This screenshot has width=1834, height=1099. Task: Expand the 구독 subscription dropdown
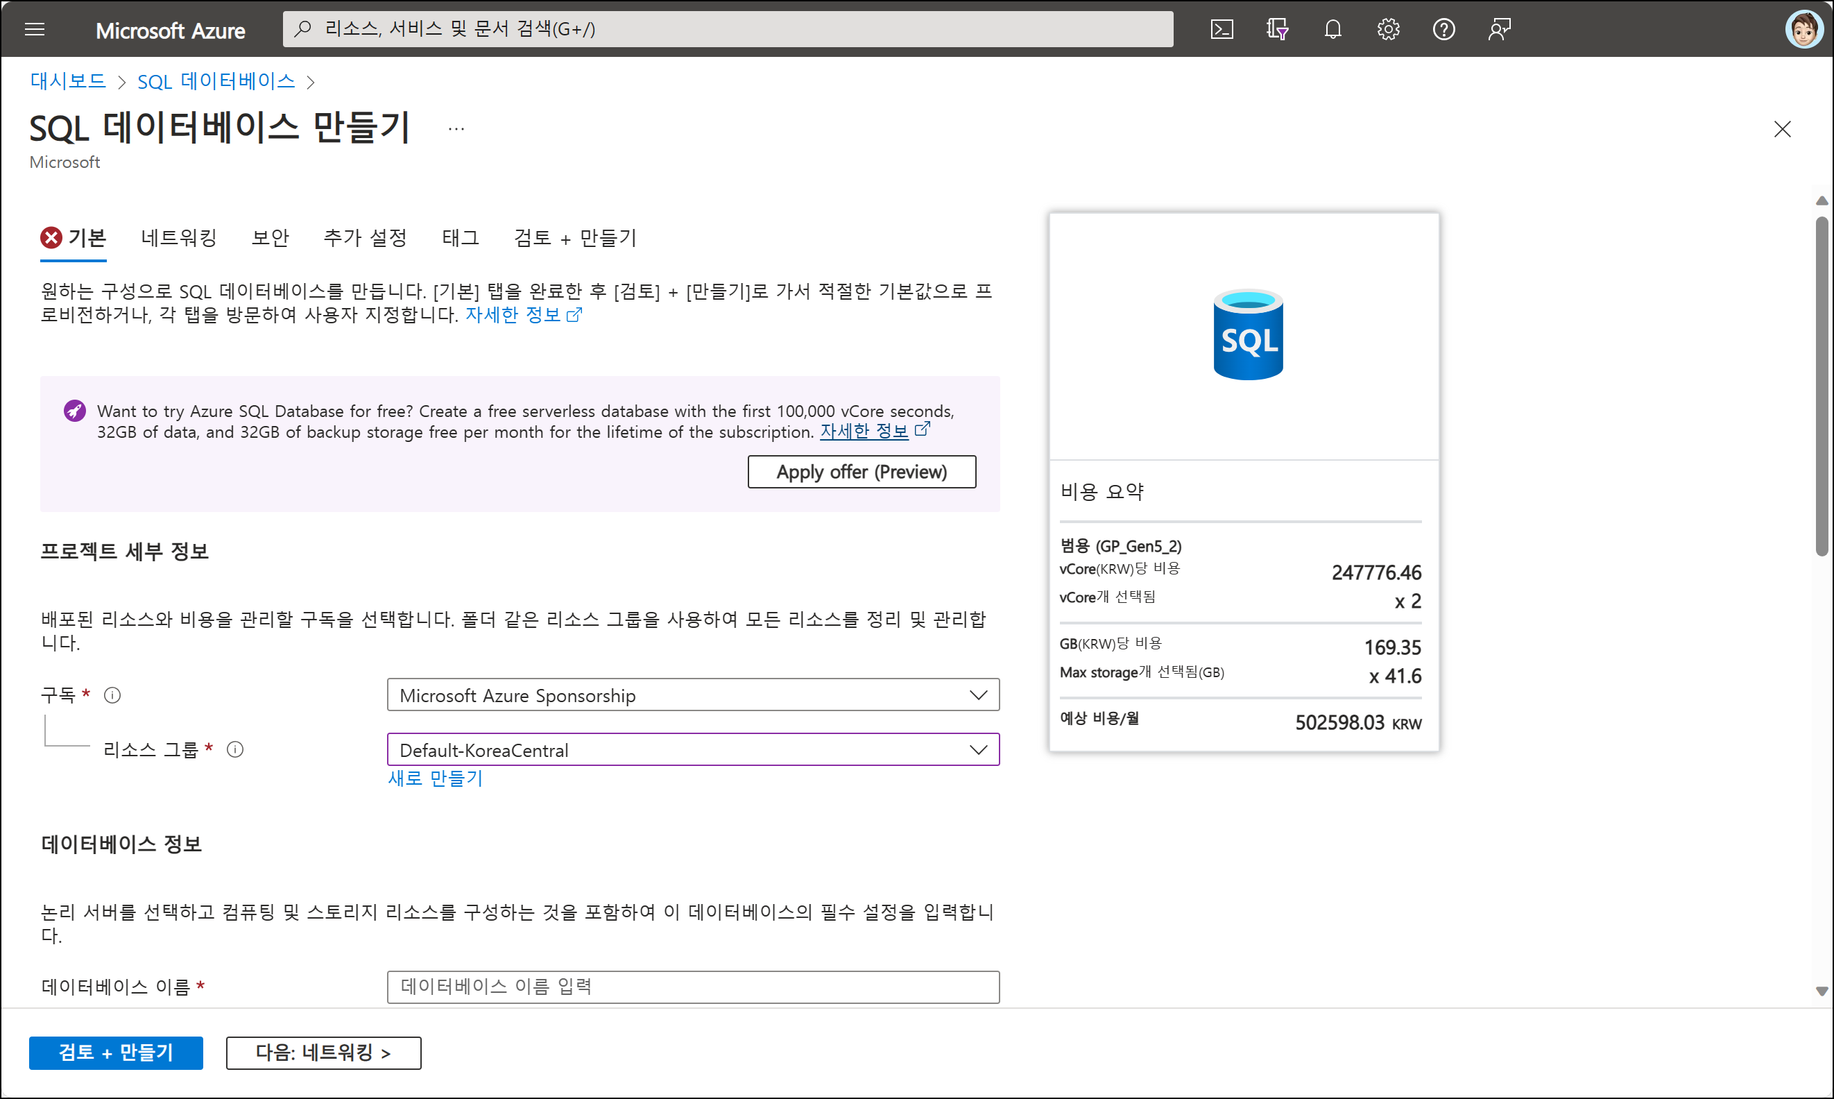click(x=692, y=695)
